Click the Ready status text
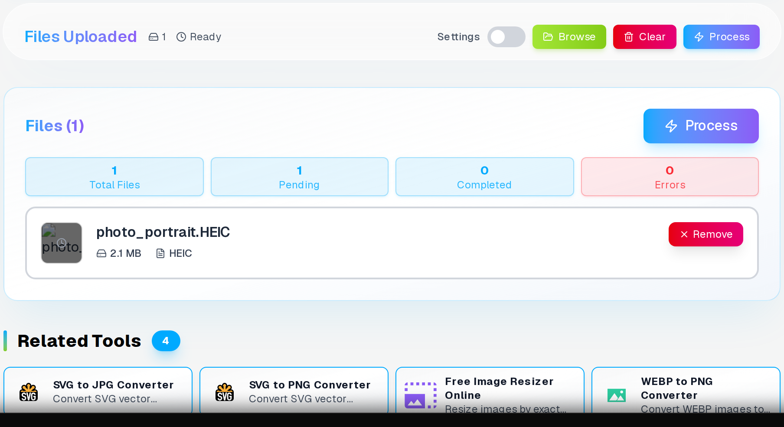The width and height of the screenshot is (784, 427). point(206,37)
